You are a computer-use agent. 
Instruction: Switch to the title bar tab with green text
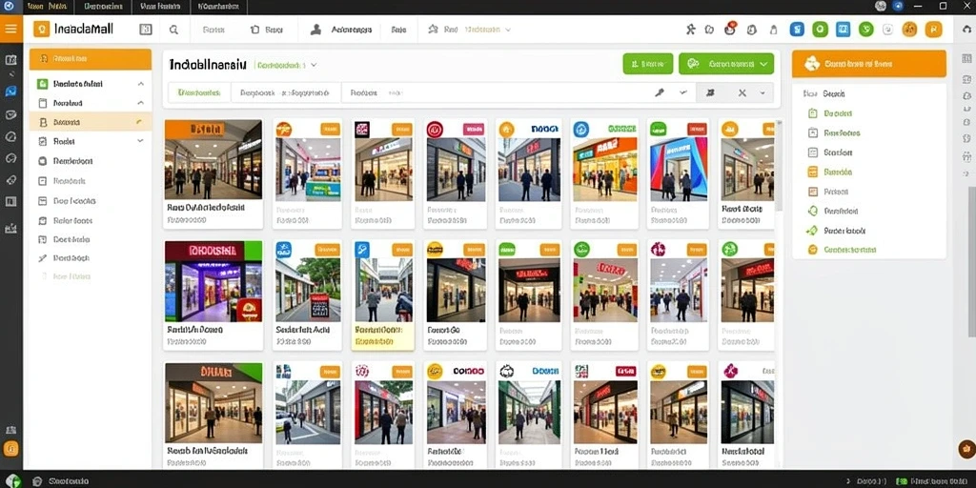click(103, 7)
